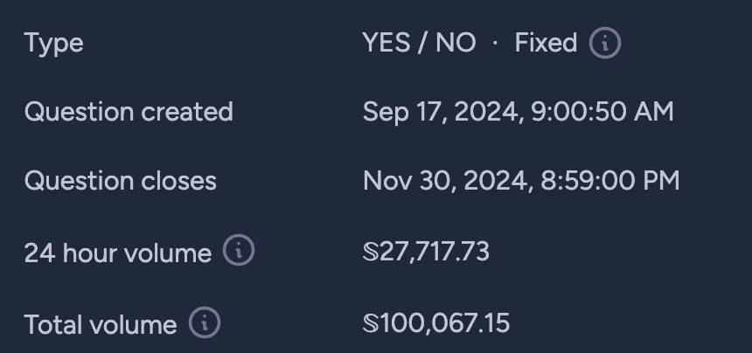Click the 8:59:00 PM closing time
The height and width of the screenshot is (353, 752).
[610, 181]
